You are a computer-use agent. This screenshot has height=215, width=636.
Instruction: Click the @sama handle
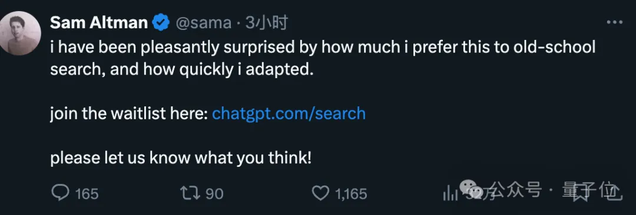203,23
